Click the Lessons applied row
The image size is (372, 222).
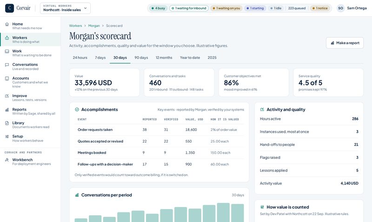tap(309, 170)
